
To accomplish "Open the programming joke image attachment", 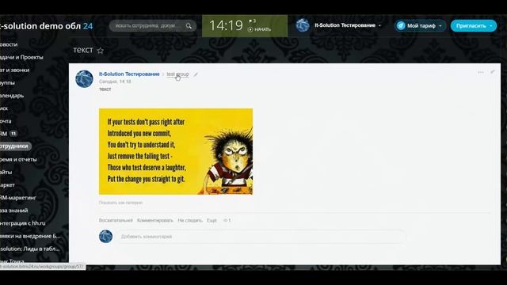I will tap(176, 151).
